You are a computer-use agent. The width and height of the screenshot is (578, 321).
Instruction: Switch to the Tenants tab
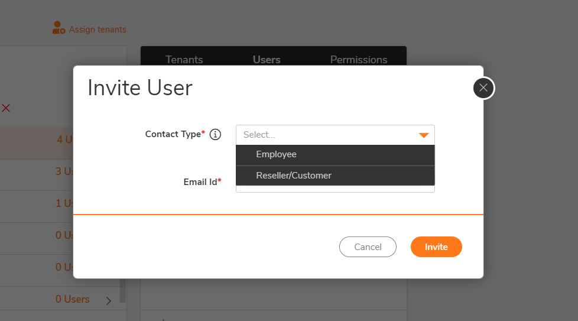tap(184, 60)
